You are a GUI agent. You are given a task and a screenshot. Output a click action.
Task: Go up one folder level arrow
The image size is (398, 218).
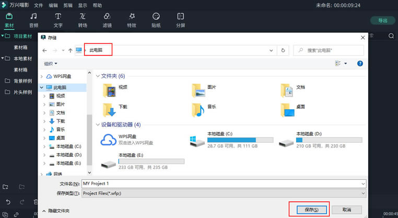(70, 50)
